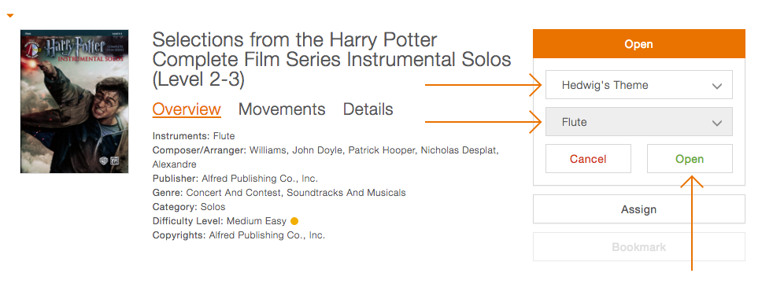Viewport: 773px width, 288px height.
Task: Open the Details tab
Action: coord(368,109)
